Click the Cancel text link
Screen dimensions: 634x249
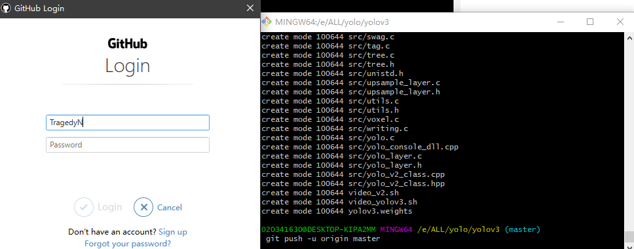point(170,207)
